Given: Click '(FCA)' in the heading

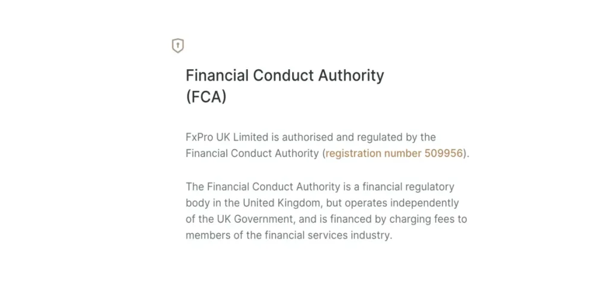Looking at the screenshot, I should 206,97.
